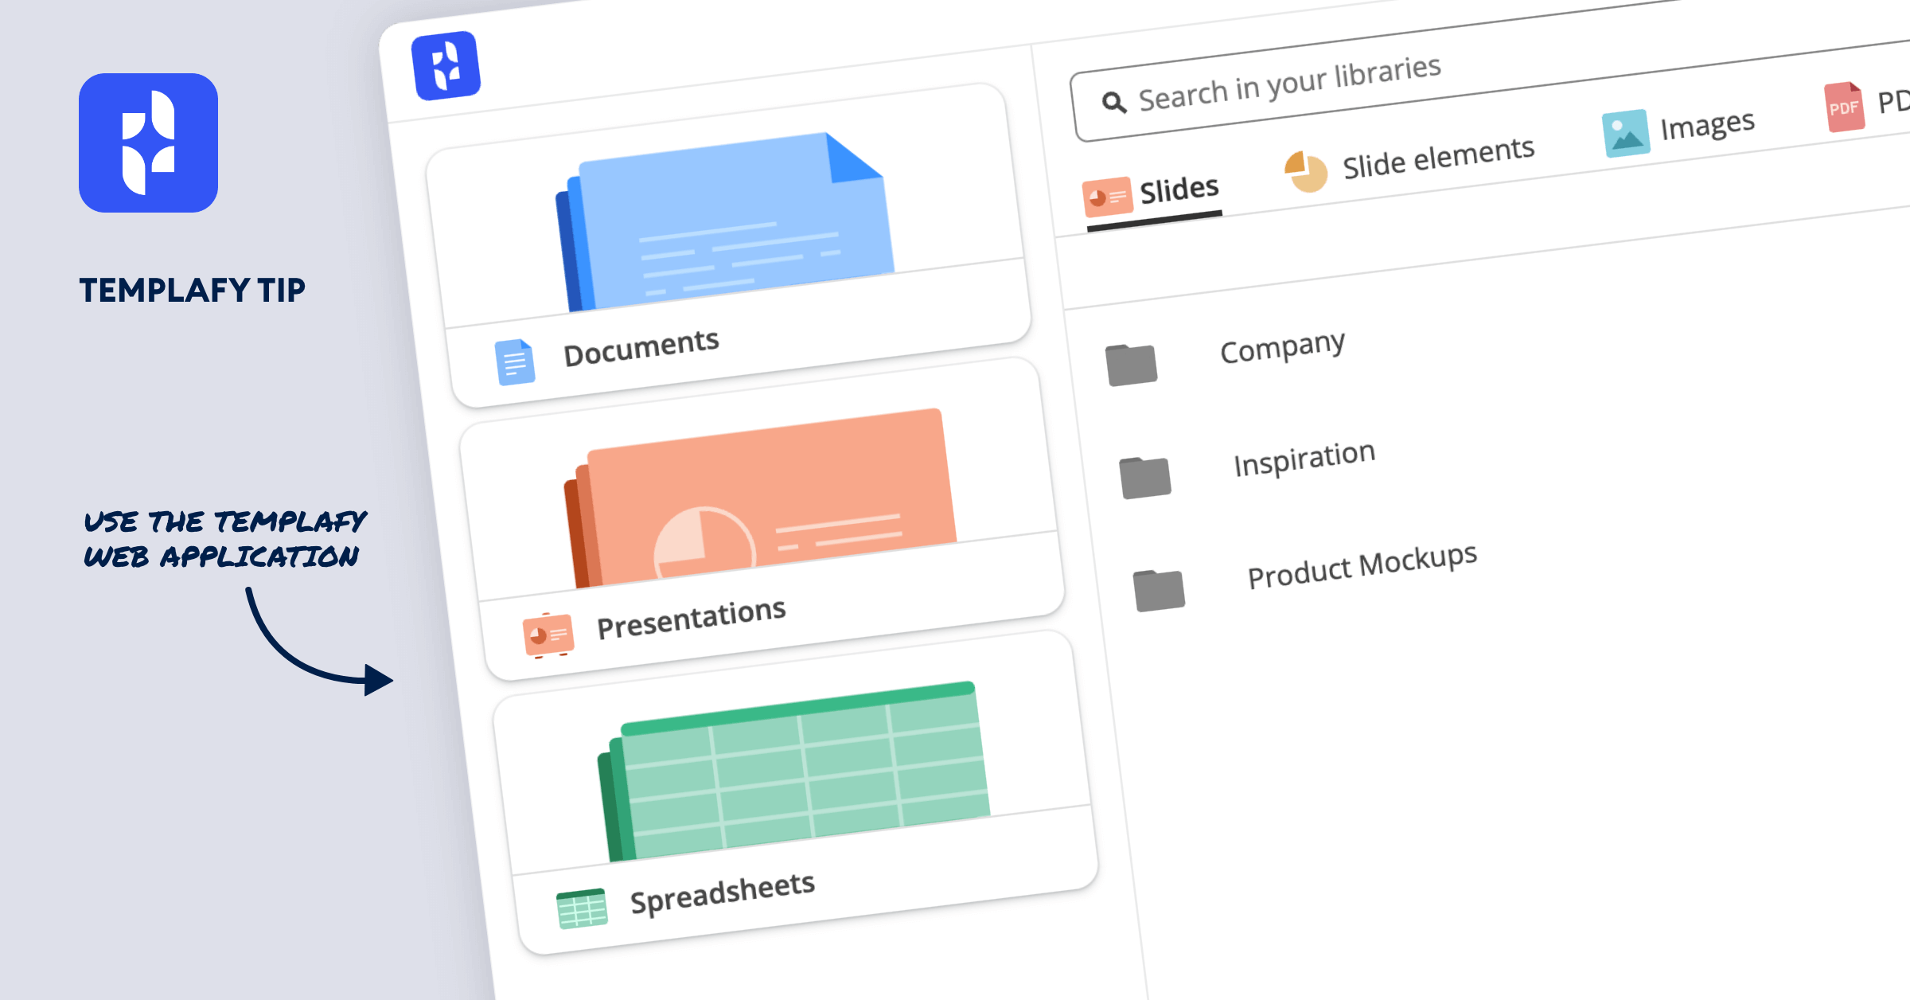1910x1000 pixels.
Task: Select the Product Mockups folder name
Action: click(1362, 565)
